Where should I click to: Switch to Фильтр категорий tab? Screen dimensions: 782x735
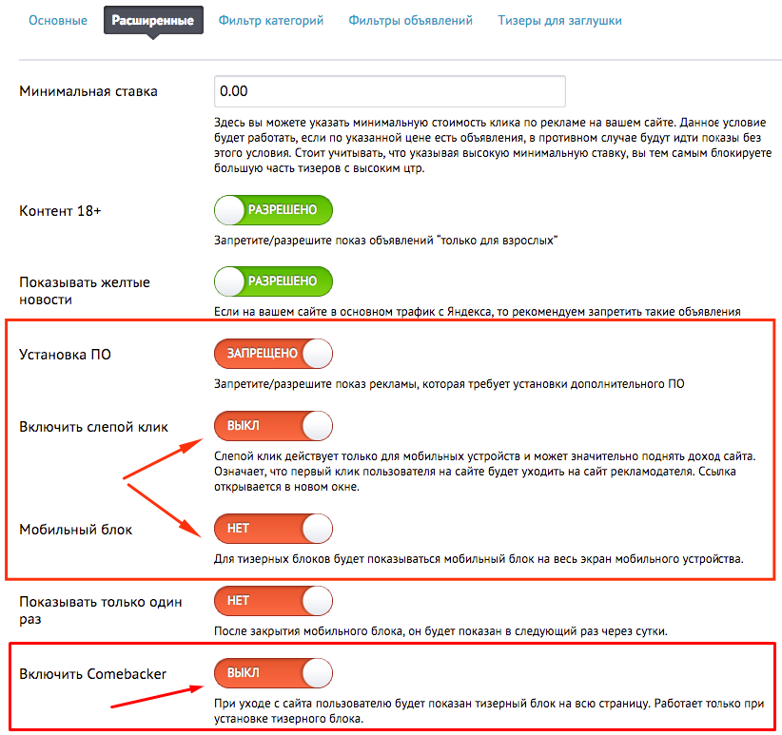click(x=271, y=20)
